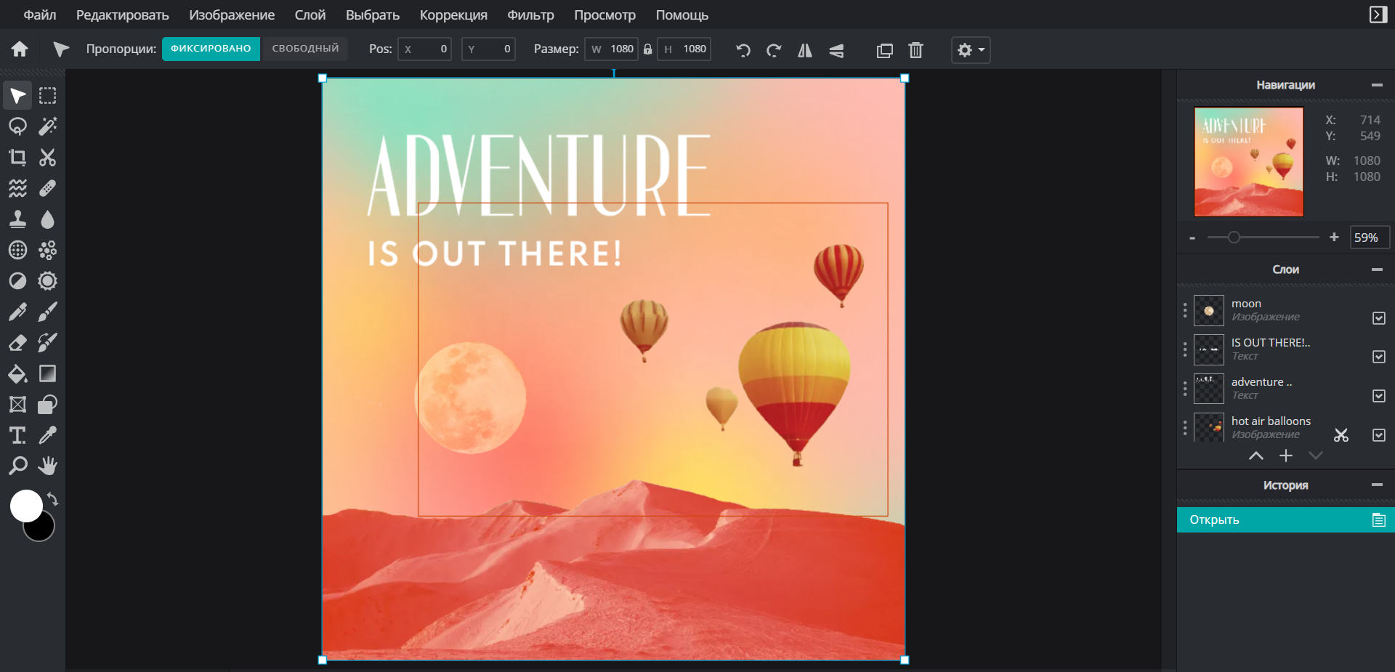The height and width of the screenshot is (672, 1395).
Task: Open the Слой menu
Action: click(310, 15)
